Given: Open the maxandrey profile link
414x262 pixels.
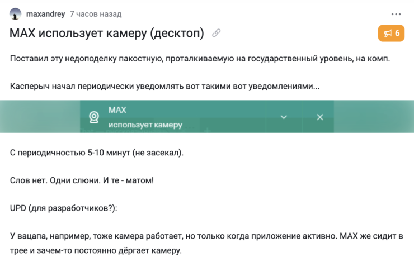Looking at the screenshot, I should pyautogui.click(x=45, y=14).
